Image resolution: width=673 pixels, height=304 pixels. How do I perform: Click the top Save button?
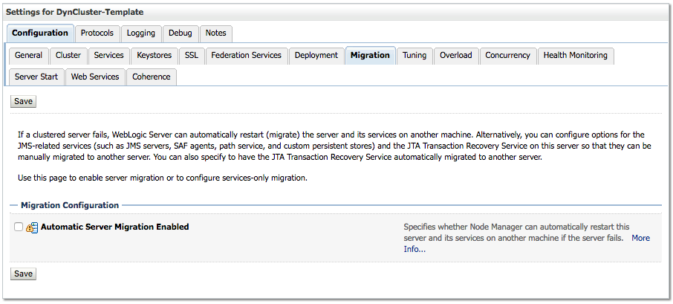[x=23, y=101]
